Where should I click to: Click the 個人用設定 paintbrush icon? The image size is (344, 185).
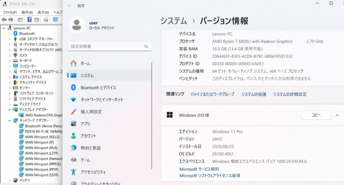74,111
